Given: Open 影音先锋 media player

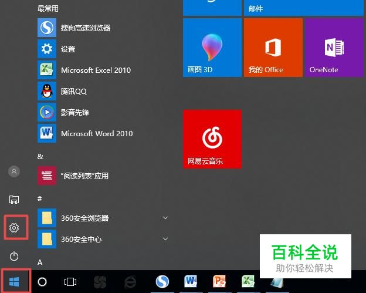Looking at the screenshot, I should click(x=103, y=112).
